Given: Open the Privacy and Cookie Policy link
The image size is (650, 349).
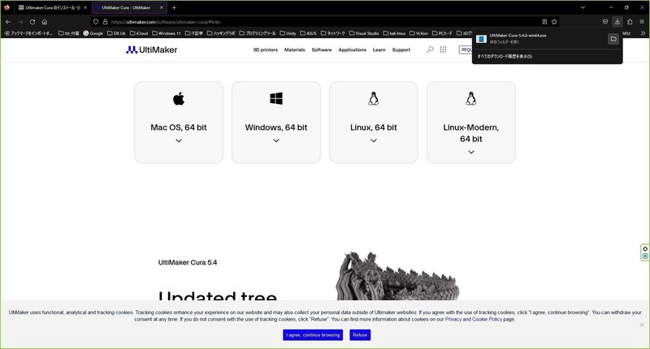Looking at the screenshot, I should [474, 319].
